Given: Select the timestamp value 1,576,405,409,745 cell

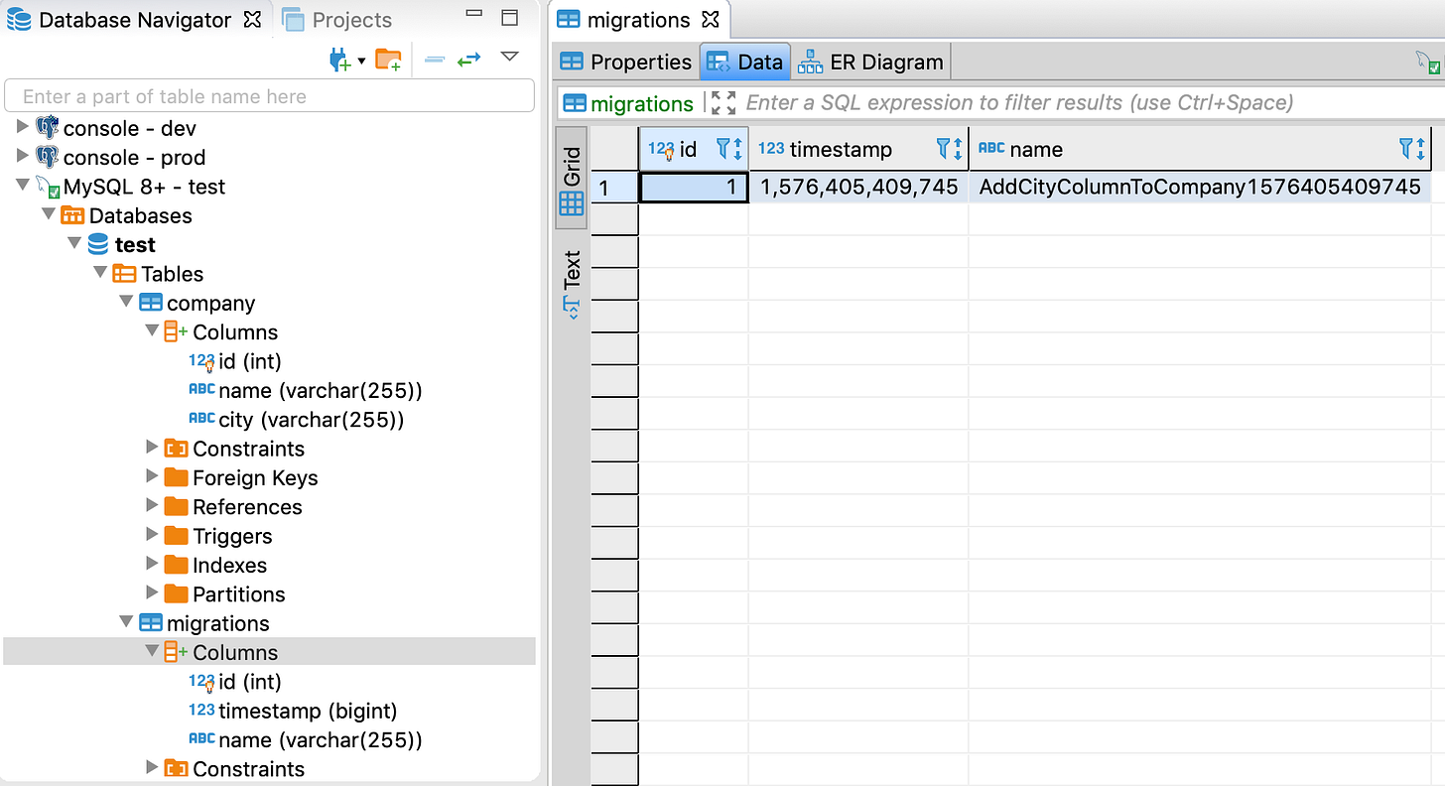Looking at the screenshot, I should click(857, 186).
